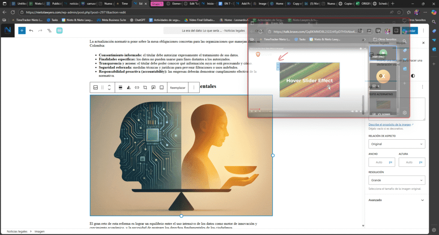Click the browser address bar URL
Screen dimensions: 439x235
coord(75,12)
